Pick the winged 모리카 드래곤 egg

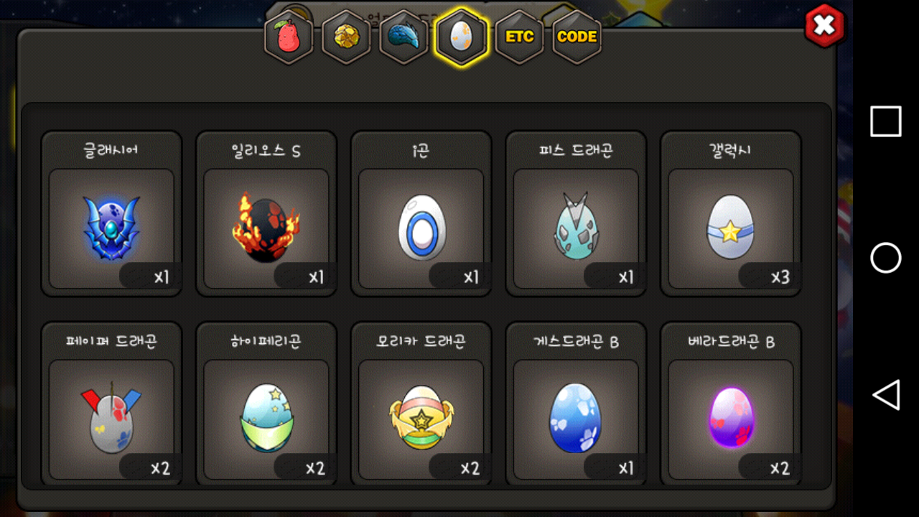click(x=421, y=404)
